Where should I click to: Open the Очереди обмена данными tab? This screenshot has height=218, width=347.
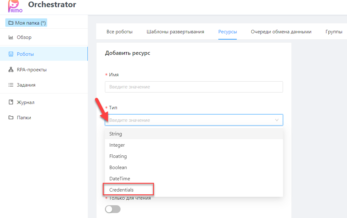pyautogui.click(x=281, y=32)
